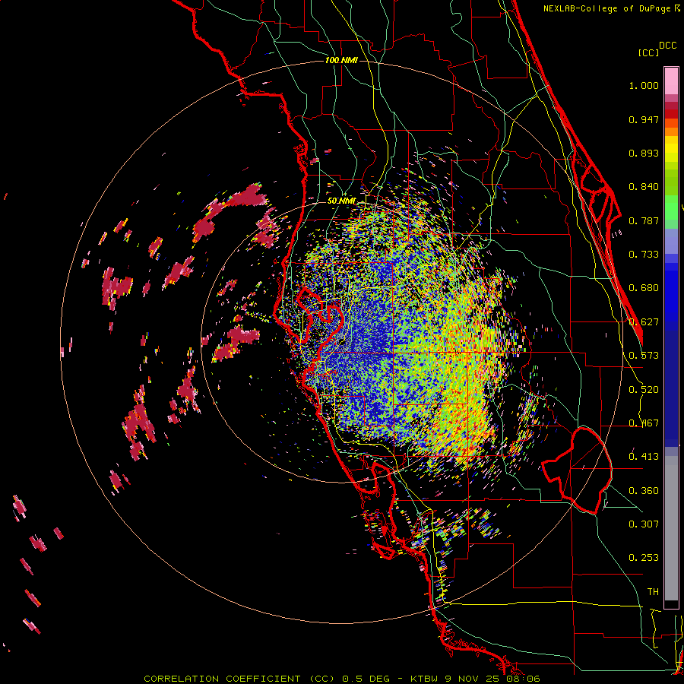684x684 pixels.
Task: Pick the 0.947 color scale value
Action: click(644, 119)
